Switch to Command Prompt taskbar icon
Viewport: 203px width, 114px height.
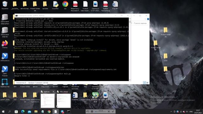click(x=69, y=111)
